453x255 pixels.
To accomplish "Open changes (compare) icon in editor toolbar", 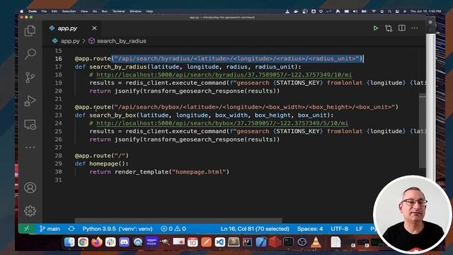I will pyautogui.click(x=389, y=28).
